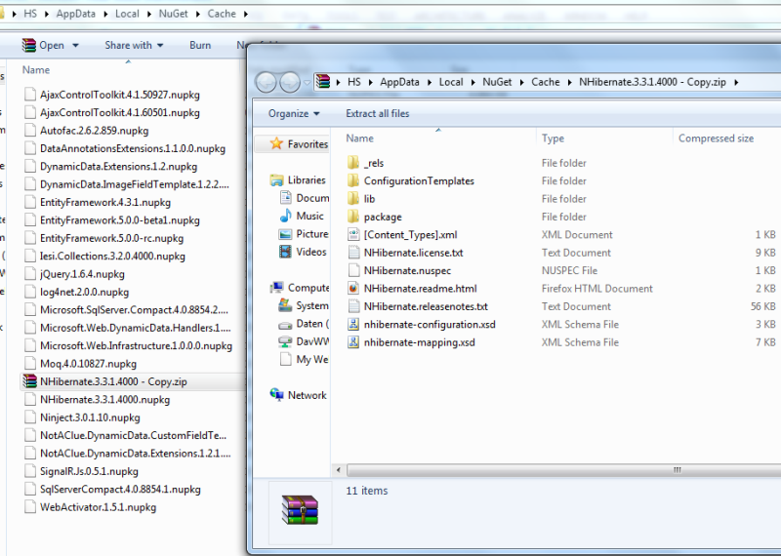
Task: Click the WinRAR icon beside NHibernate.3.3.1.4000 - Copy.zip
Action: click(x=30, y=381)
